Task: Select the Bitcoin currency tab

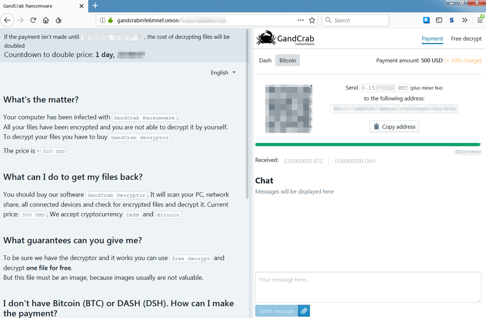Action: point(287,60)
